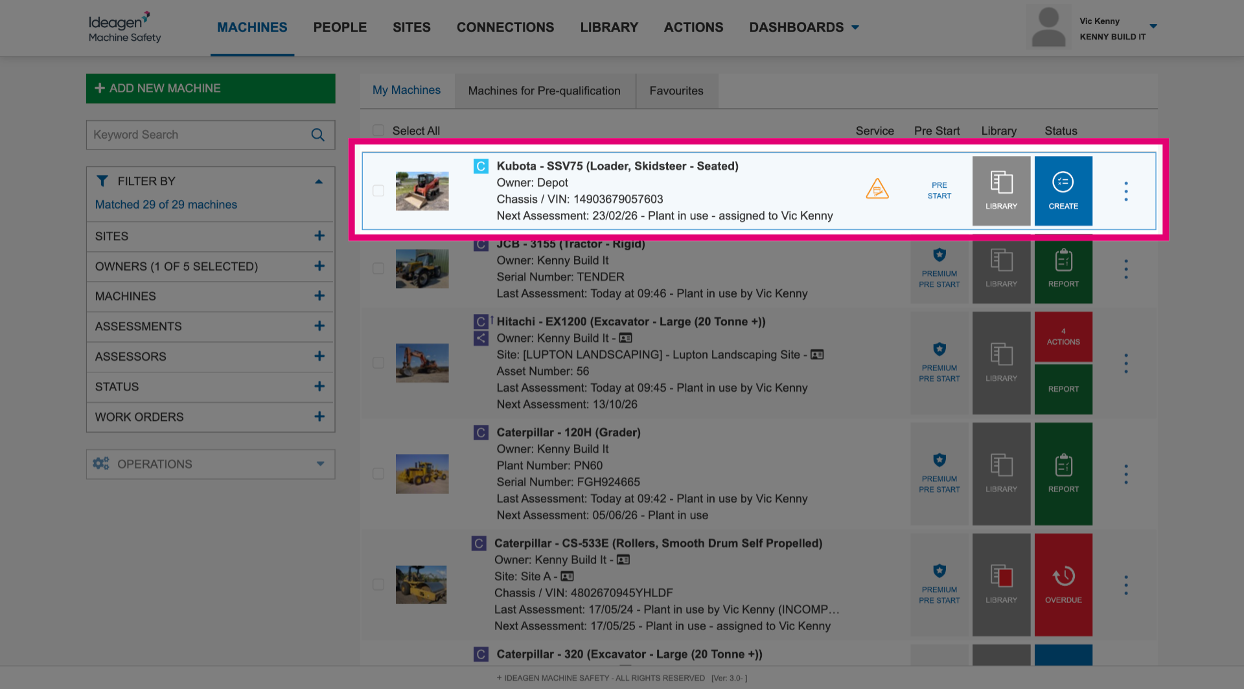Open Kubota - SSV75 machine title
The width and height of the screenshot is (1244, 689).
pos(617,166)
